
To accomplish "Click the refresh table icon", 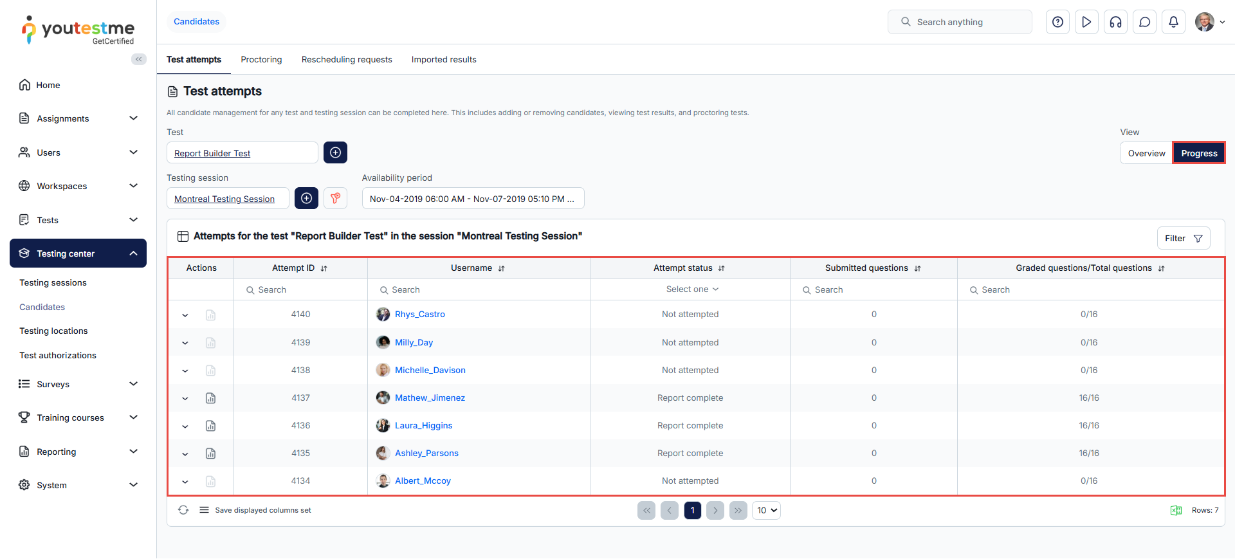I will tap(183, 510).
